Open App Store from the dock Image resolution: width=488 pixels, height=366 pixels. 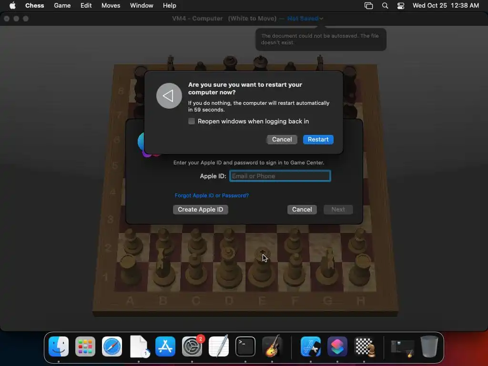click(165, 346)
